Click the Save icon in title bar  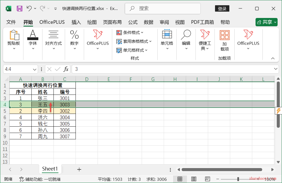click(x=19, y=9)
